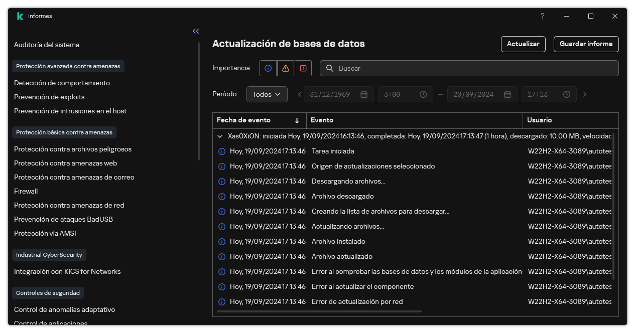Click the clock icon beside 17:13
635x333 pixels.
pos(566,94)
